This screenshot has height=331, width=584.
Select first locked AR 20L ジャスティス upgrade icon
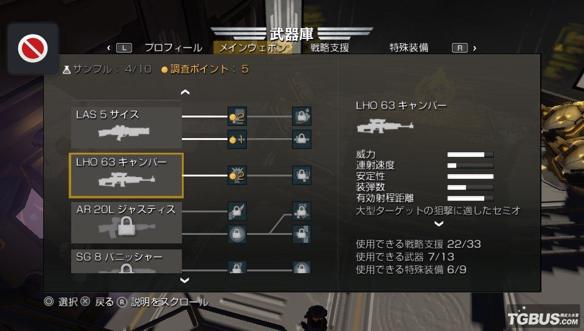(237, 211)
